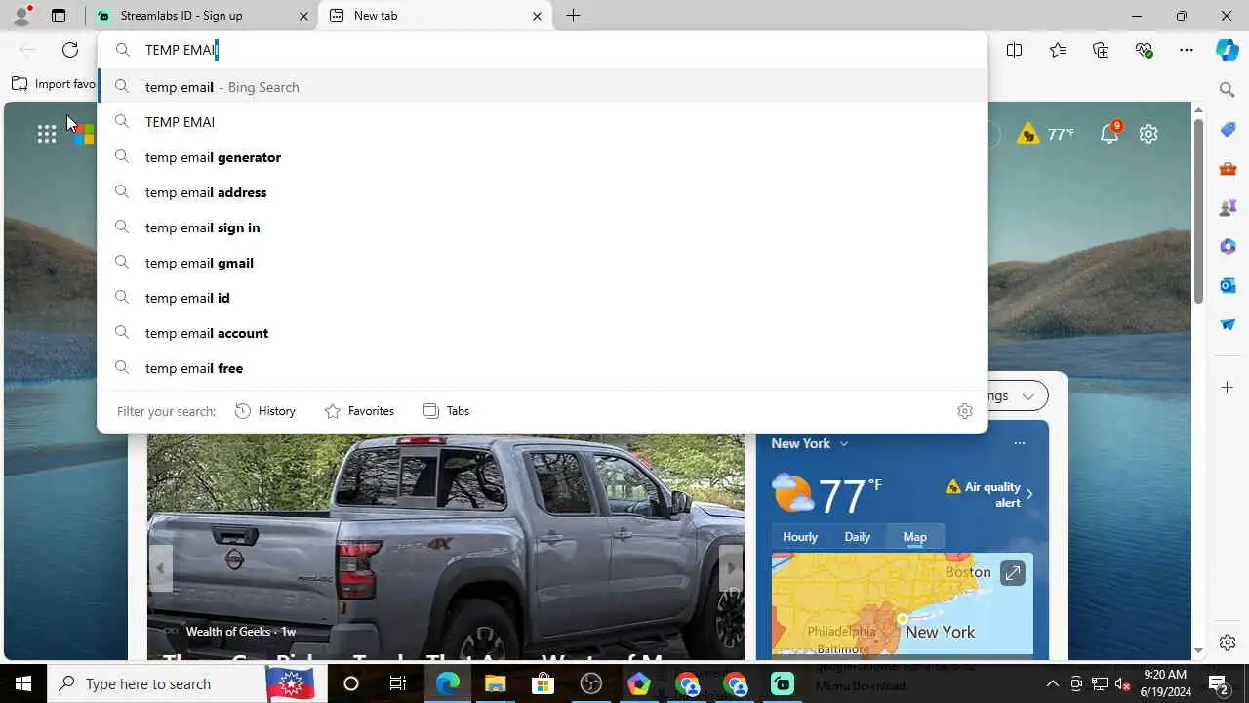The image size is (1249, 703).
Task: Open the apps grid launcher icon
Action: point(46,134)
